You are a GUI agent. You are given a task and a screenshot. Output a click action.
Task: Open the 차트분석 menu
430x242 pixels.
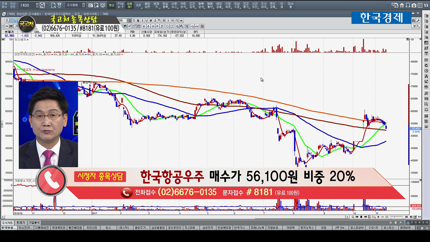click(x=183, y=5)
